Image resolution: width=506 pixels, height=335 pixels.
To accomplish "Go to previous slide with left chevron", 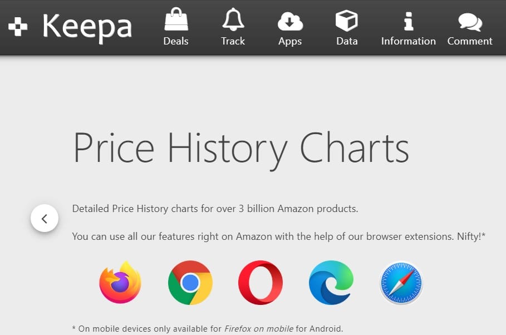I will coord(45,218).
